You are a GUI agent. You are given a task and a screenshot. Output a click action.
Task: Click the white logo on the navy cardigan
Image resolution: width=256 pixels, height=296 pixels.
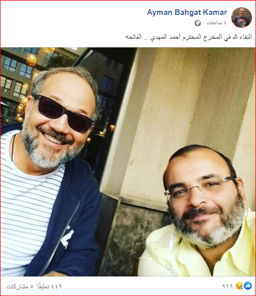[67, 237]
